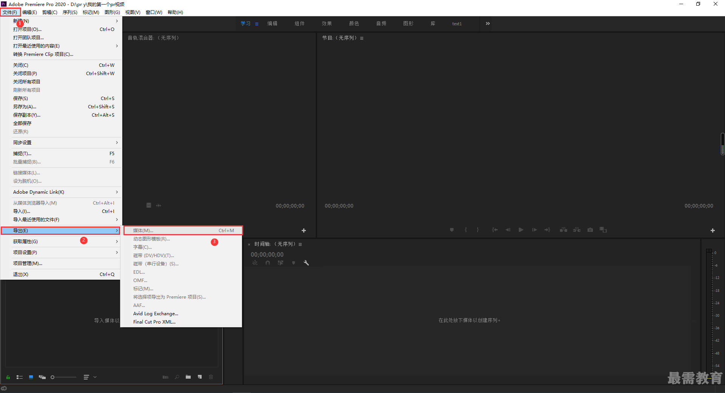
Task: Open source monitor button editor plus icon
Action: (x=304, y=230)
